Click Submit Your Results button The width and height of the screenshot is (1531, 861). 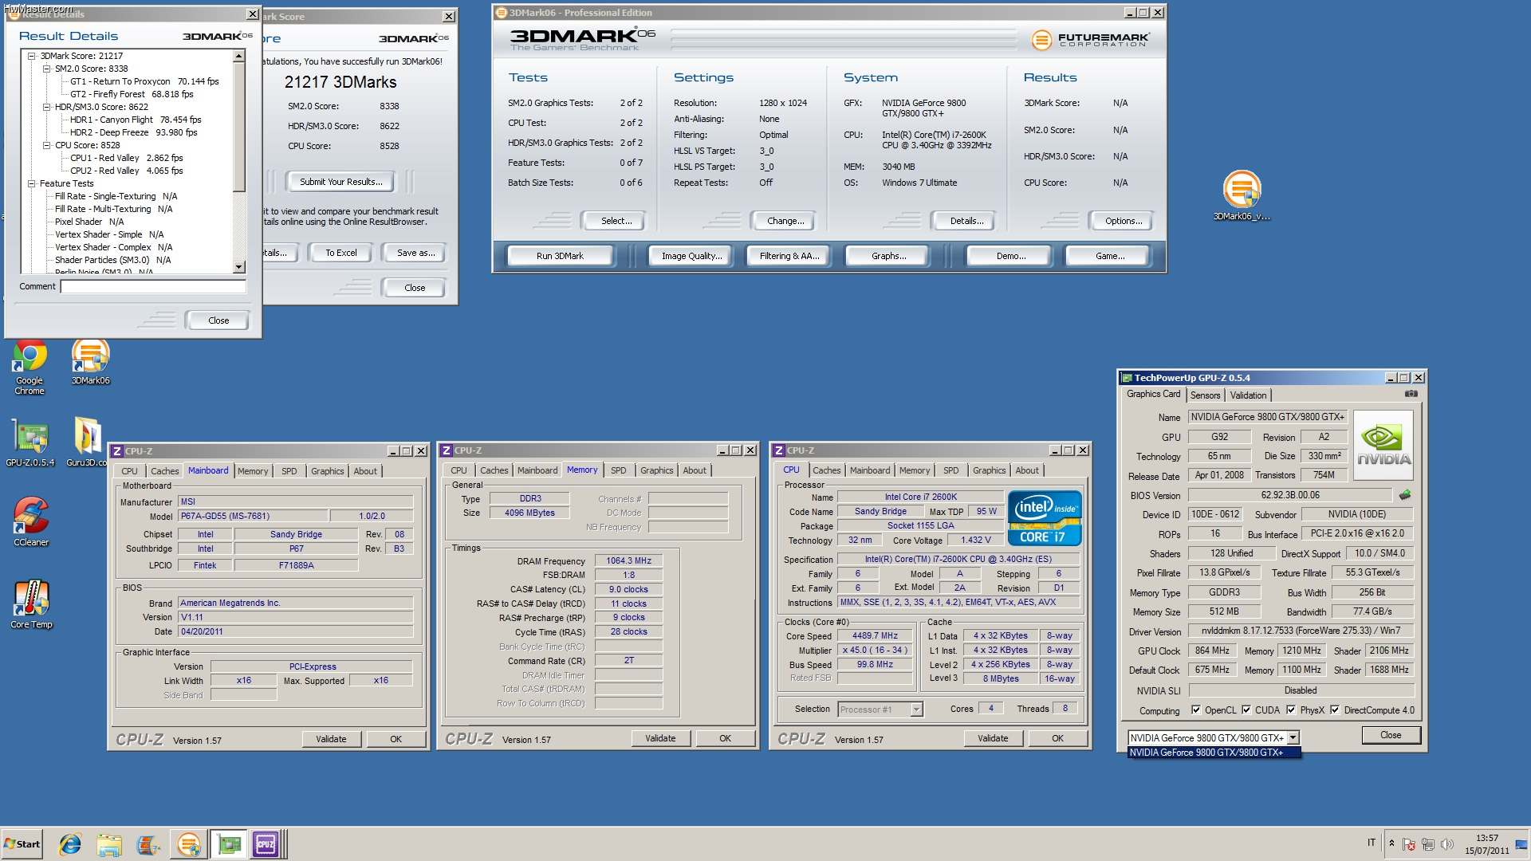pyautogui.click(x=341, y=182)
